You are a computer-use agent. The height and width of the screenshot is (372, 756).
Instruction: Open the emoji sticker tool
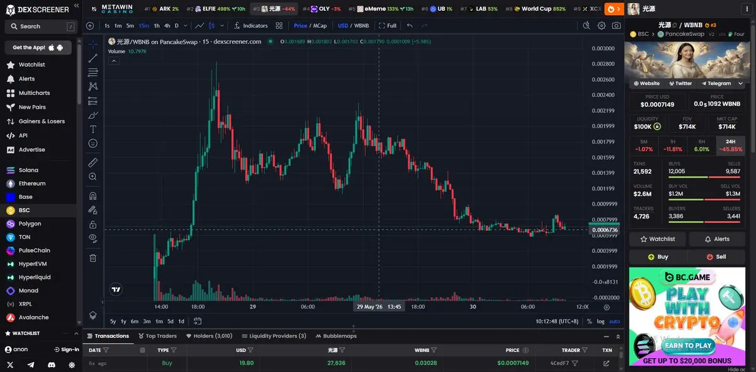pos(93,144)
